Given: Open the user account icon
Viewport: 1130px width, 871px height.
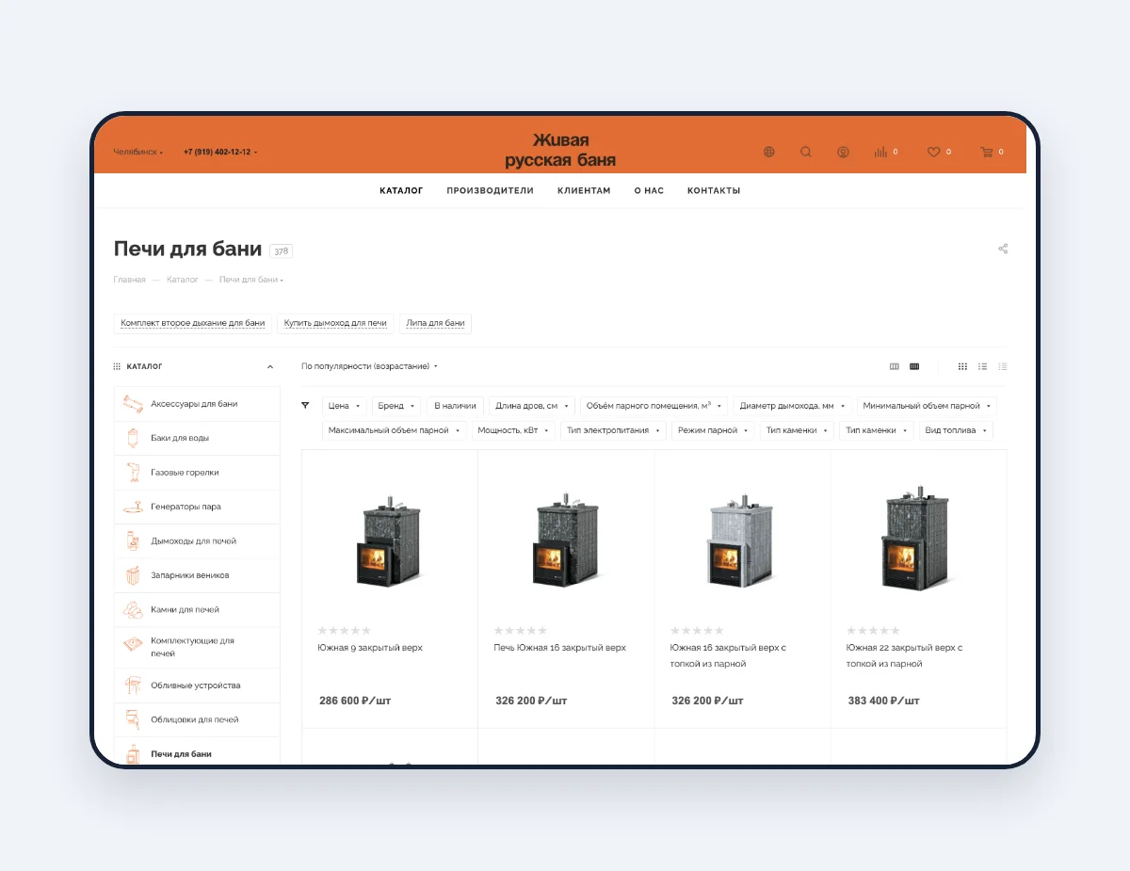Looking at the screenshot, I should (x=844, y=152).
